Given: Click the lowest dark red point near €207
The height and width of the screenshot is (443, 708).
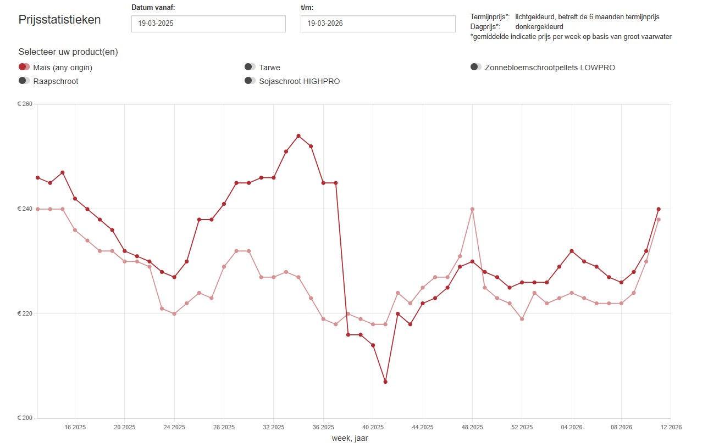Looking at the screenshot, I should tap(385, 382).
